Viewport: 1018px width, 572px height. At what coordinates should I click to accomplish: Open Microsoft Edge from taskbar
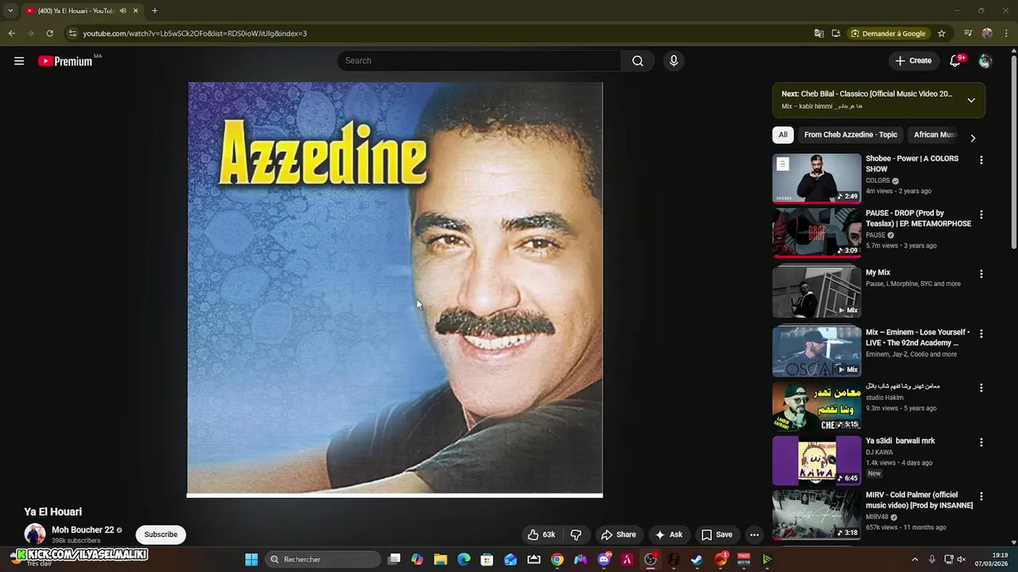point(464,559)
